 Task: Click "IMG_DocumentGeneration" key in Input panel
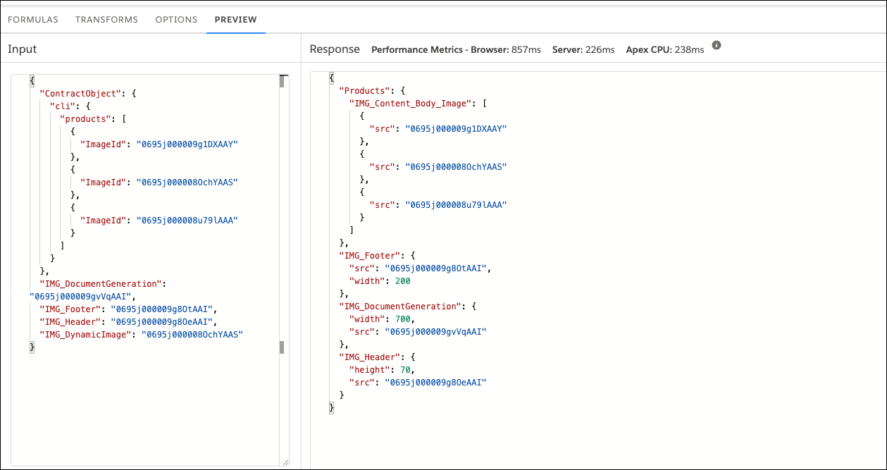pyautogui.click(x=102, y=284)
